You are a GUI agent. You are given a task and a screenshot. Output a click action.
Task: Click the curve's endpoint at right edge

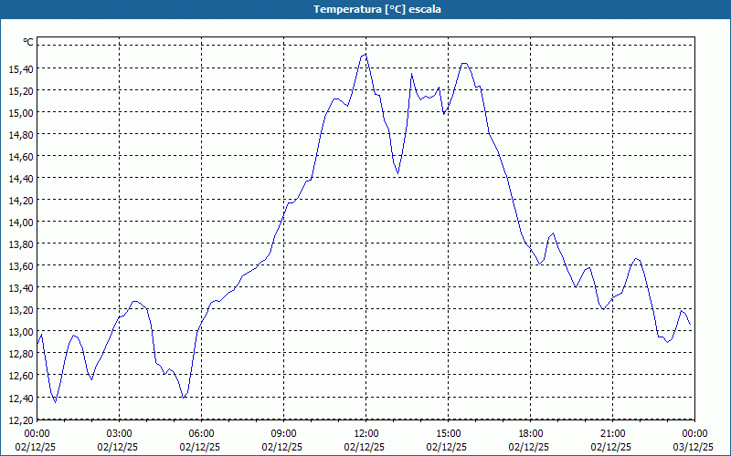[x=691, y=327]
